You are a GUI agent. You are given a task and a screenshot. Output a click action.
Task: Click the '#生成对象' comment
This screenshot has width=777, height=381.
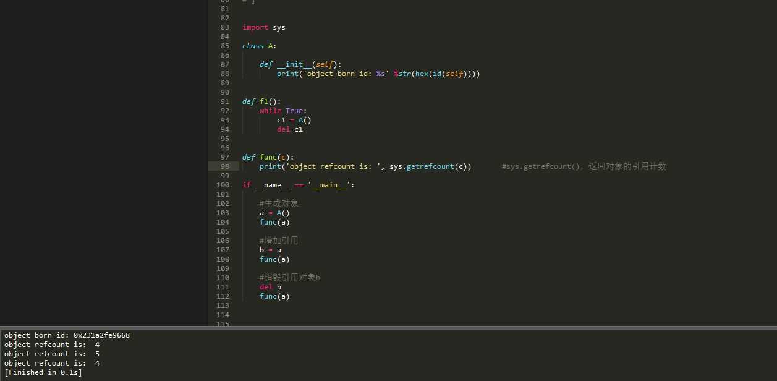(x=279, y=203)
